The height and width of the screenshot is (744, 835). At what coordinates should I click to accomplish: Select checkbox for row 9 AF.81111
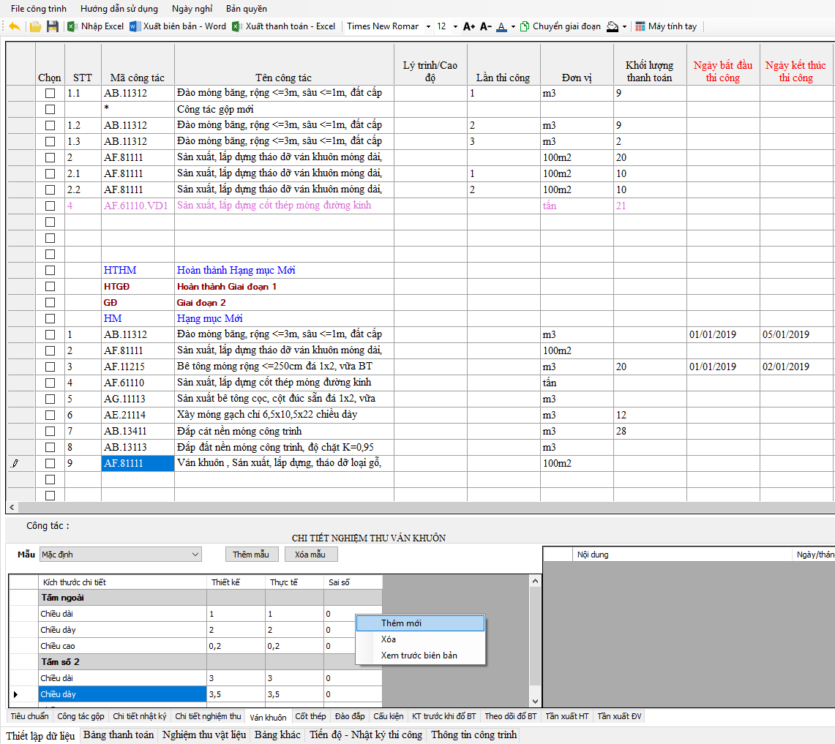point(50,463)
